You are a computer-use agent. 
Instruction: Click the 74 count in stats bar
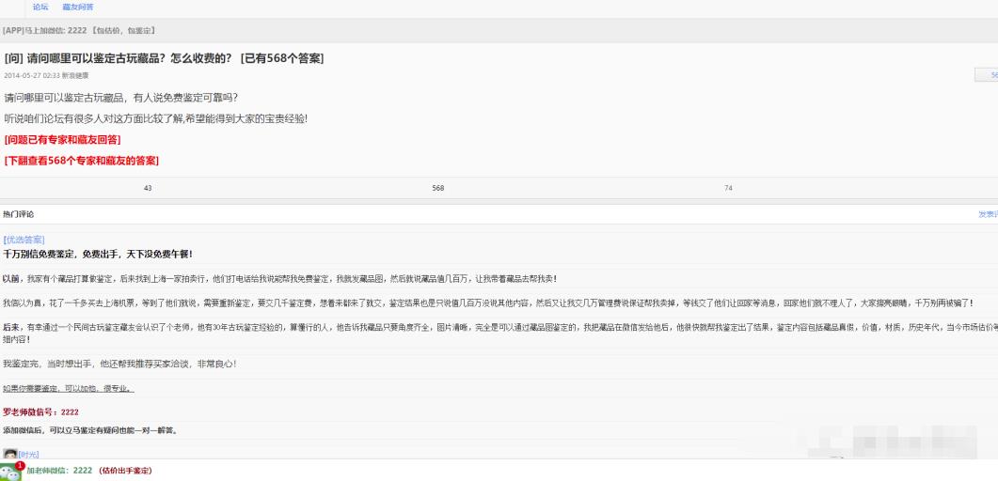[728, 189]
